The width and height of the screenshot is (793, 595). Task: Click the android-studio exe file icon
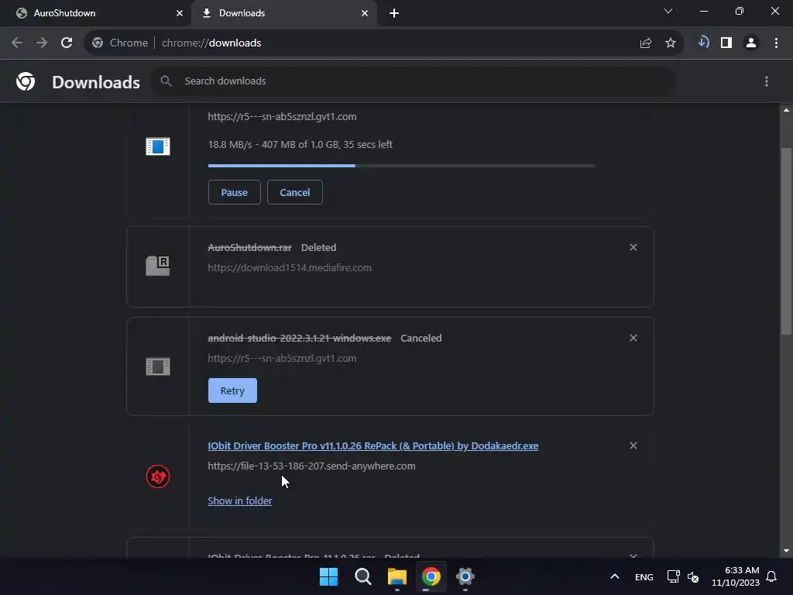[x=158, y=366]
